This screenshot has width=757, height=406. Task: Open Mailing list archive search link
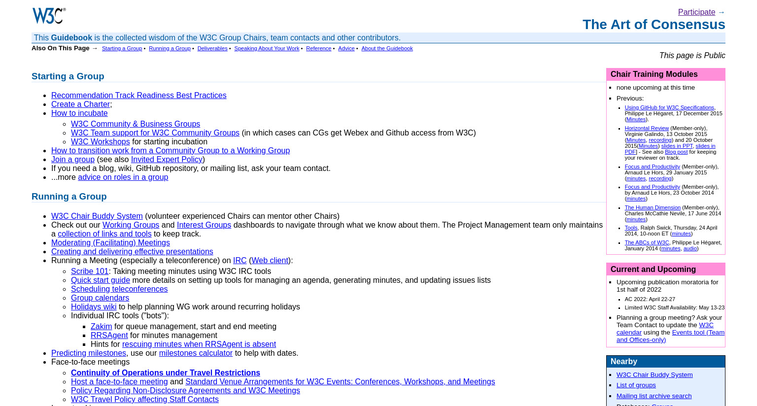(x=654, y=396)
